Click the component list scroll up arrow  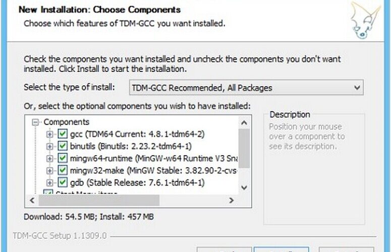coord(244,122)
